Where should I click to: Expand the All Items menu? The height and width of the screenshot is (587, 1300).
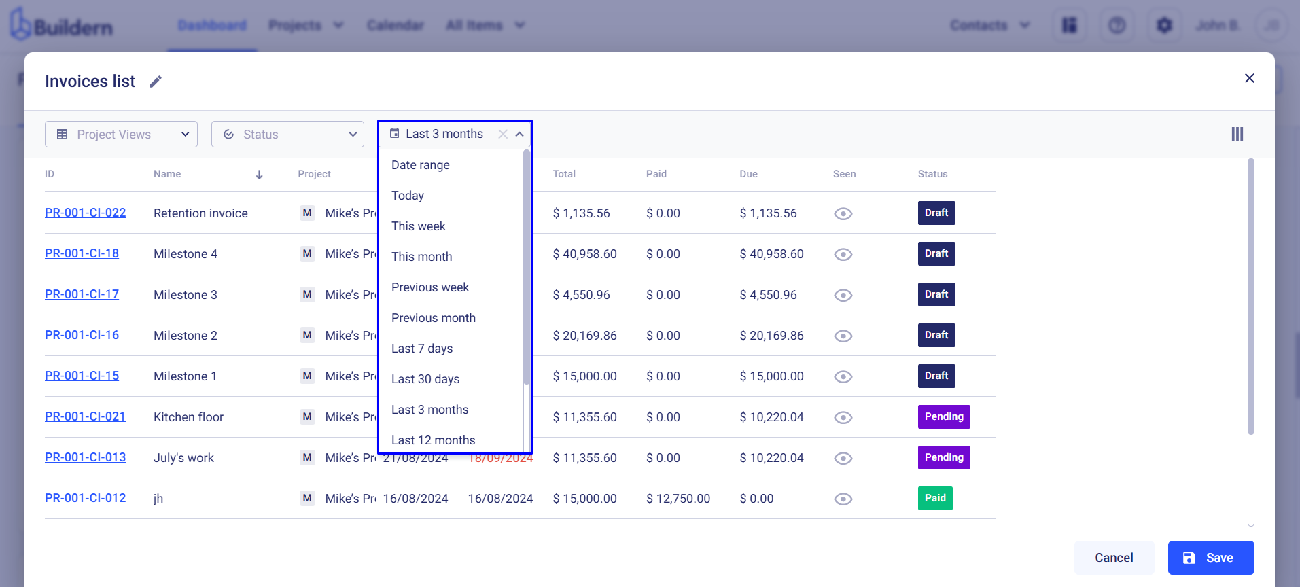485,25
